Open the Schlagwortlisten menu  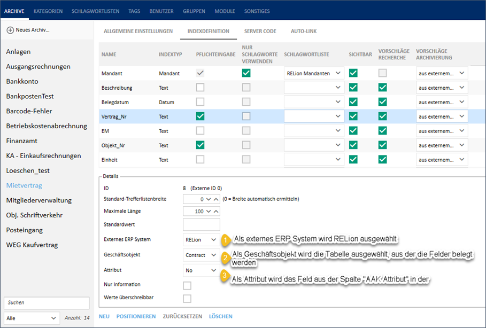(97, 11)
